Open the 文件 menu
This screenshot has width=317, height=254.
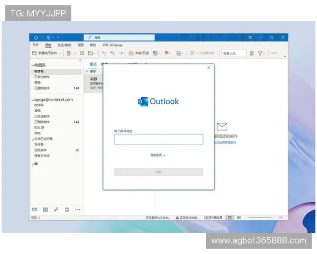(35, 46)
